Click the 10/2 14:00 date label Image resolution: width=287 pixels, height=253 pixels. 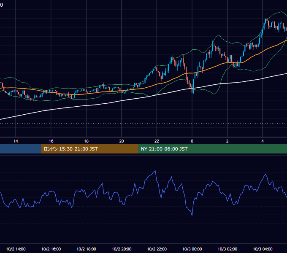16,249
